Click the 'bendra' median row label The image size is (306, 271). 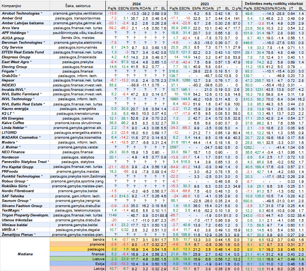pos(99,240)
